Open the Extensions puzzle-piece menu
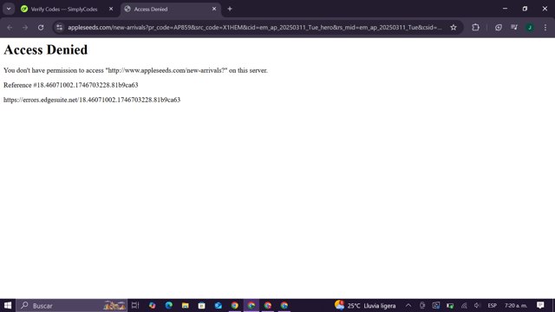 point(476,27)
